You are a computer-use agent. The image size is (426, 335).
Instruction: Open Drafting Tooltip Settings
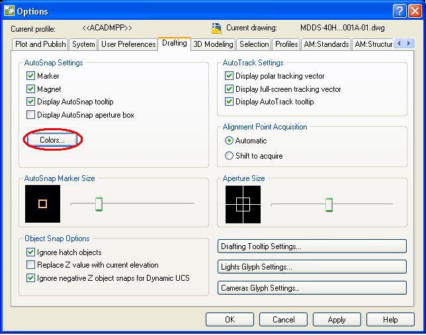point(312,246)
